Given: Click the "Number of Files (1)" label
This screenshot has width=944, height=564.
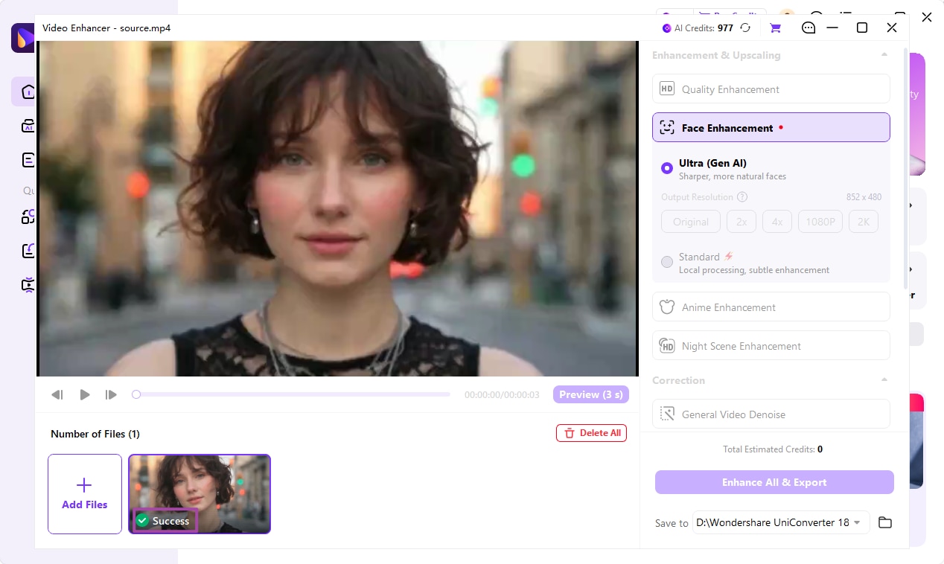Looking at the screenshot, I should coord(95,434).
